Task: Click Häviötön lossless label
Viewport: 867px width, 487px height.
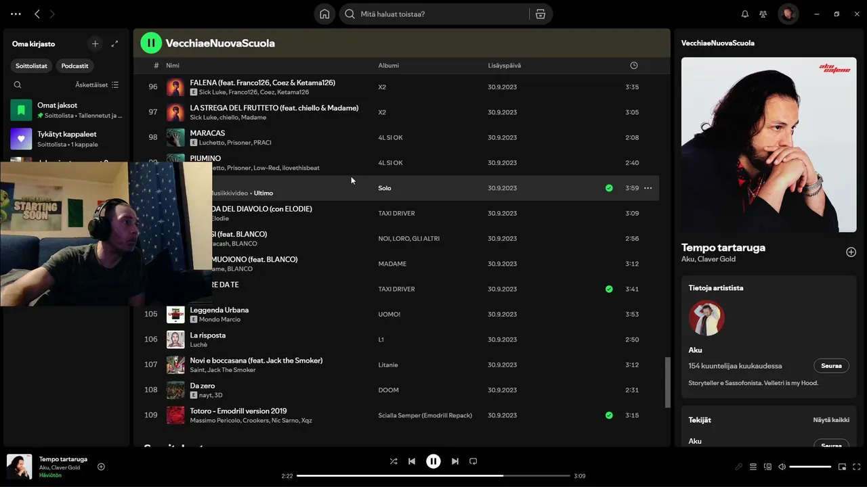Action: [50, 476]
